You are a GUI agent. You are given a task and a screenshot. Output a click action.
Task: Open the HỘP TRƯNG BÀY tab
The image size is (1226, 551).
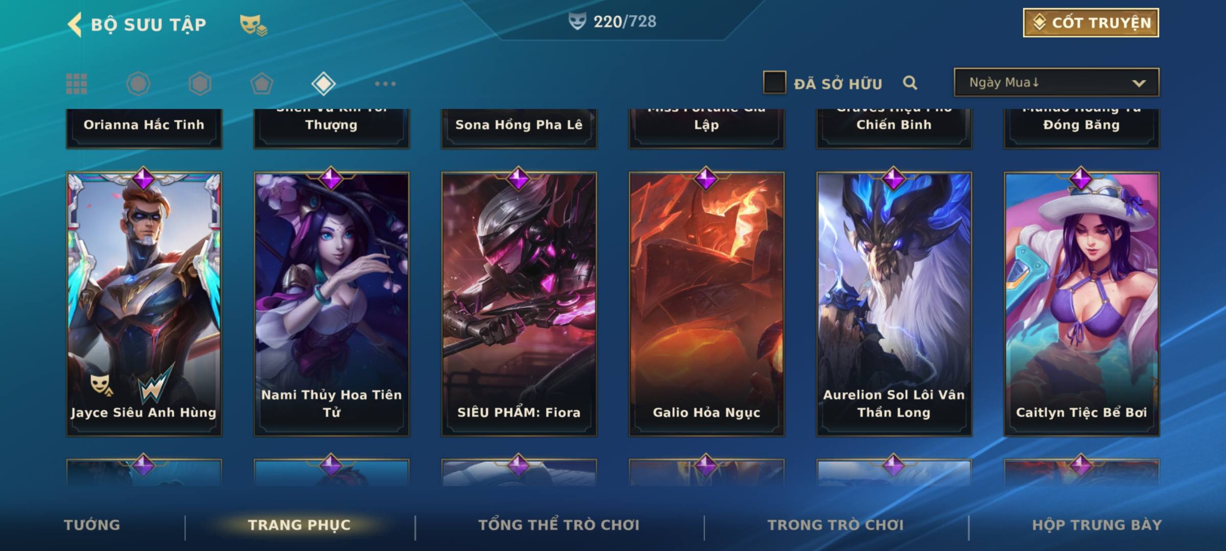click(x=1097, y=525)
